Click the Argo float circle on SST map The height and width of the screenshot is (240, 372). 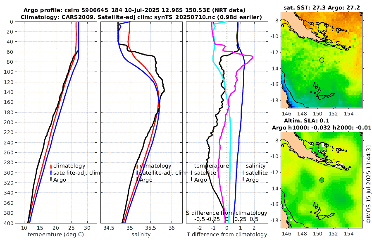322,60
